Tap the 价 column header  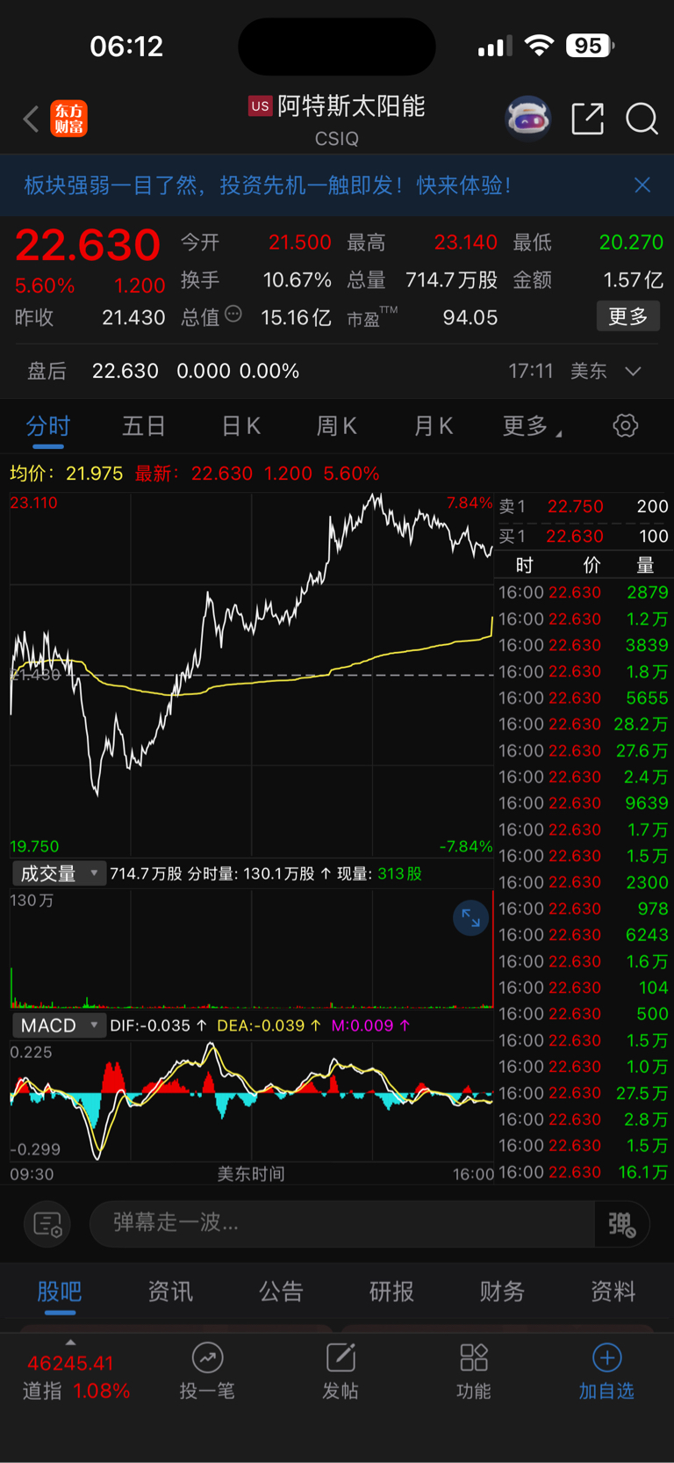click(x=592, y=565)
